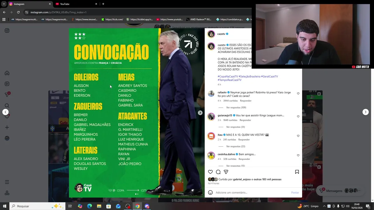Image resolution: width=374 pixels, height=210 pixels.
Task: Open itau's profile picture
Action: (x=211, y=136)
